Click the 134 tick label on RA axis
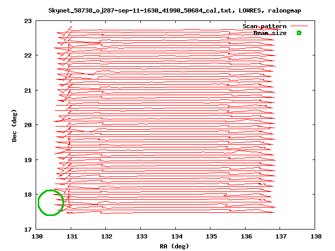Screen dimensions: 335x251 [177, 236]
